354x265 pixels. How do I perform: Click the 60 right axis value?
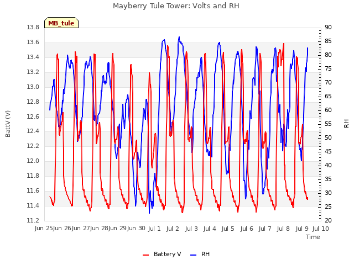pos(328,110)
